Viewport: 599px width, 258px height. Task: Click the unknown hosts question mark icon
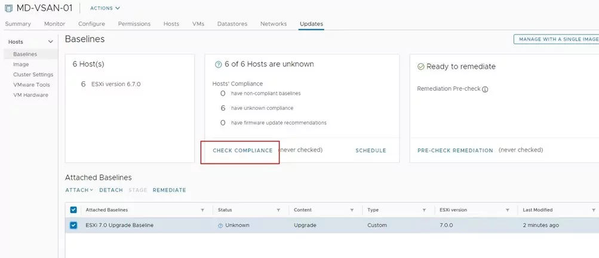pyautogui.click(x=219, y=65)
